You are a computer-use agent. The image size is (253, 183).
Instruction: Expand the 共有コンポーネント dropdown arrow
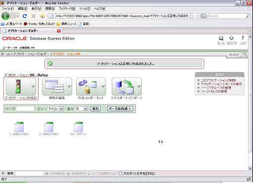coord(103,86)
